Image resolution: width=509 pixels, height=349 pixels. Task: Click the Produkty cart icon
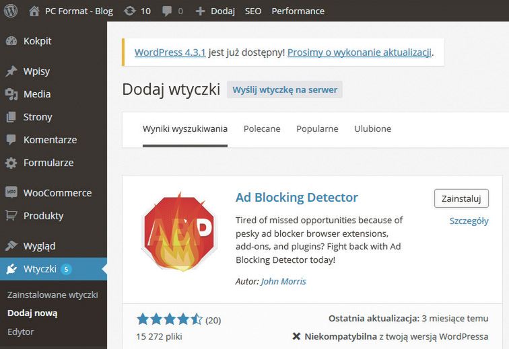[x=11, y=216]
